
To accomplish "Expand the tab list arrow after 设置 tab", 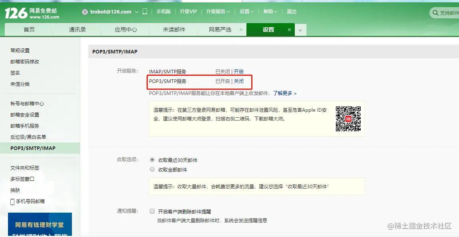I will (x=301, y=30).
